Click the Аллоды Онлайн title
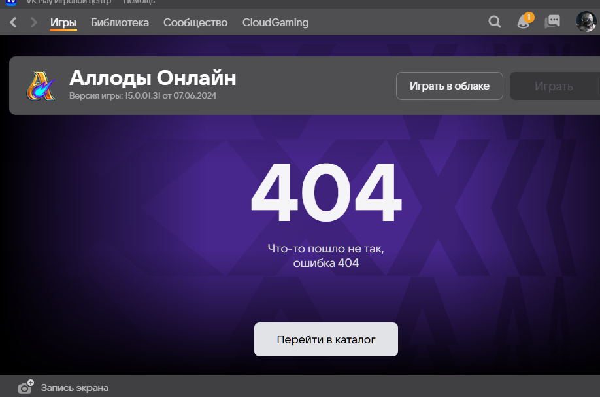Viewport: 600px width, 397px height. click(152, 78)
